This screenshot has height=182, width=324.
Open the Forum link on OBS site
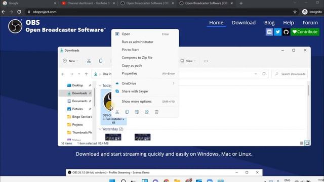click(x=310, y=22)
